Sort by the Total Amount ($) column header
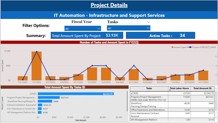Image resolution: width=218 pixels, height=123 pixels. coord(202,88)
